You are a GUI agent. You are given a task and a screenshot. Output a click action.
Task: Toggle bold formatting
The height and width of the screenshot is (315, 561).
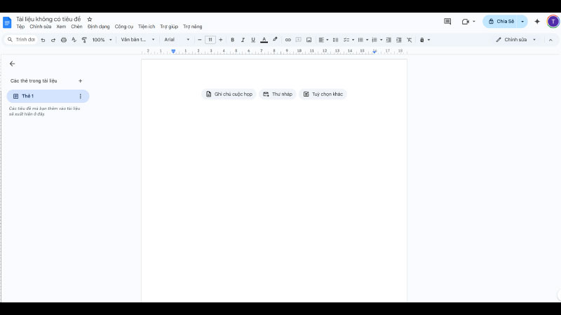tap(232, 40)
